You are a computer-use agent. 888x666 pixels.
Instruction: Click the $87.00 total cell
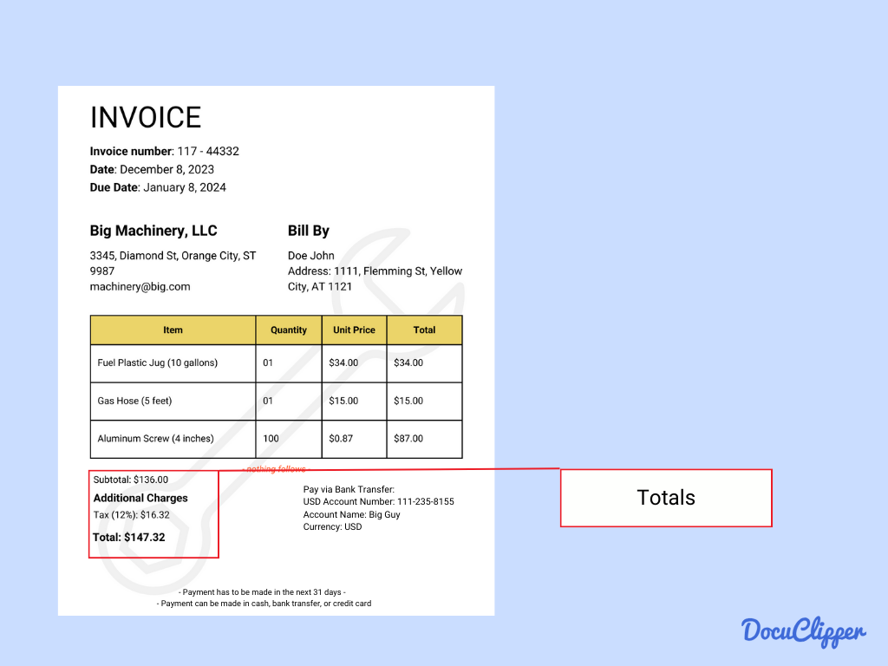pyautogui.click(x=424, y=439)
